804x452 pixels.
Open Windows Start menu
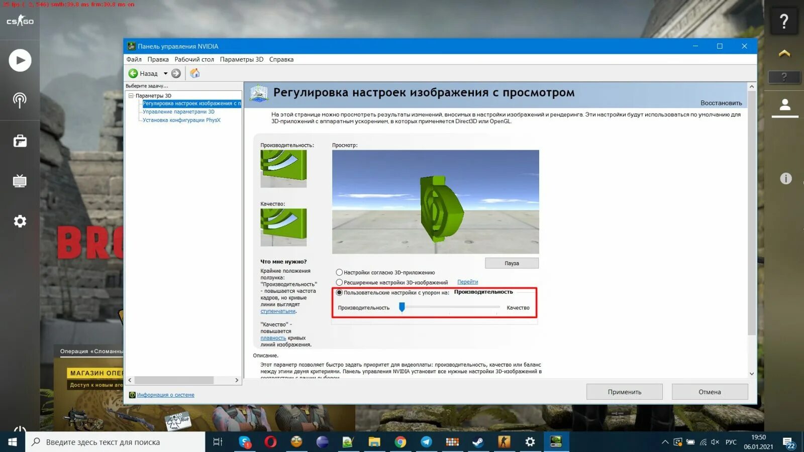pyautogui.click(x=13, y=442)
